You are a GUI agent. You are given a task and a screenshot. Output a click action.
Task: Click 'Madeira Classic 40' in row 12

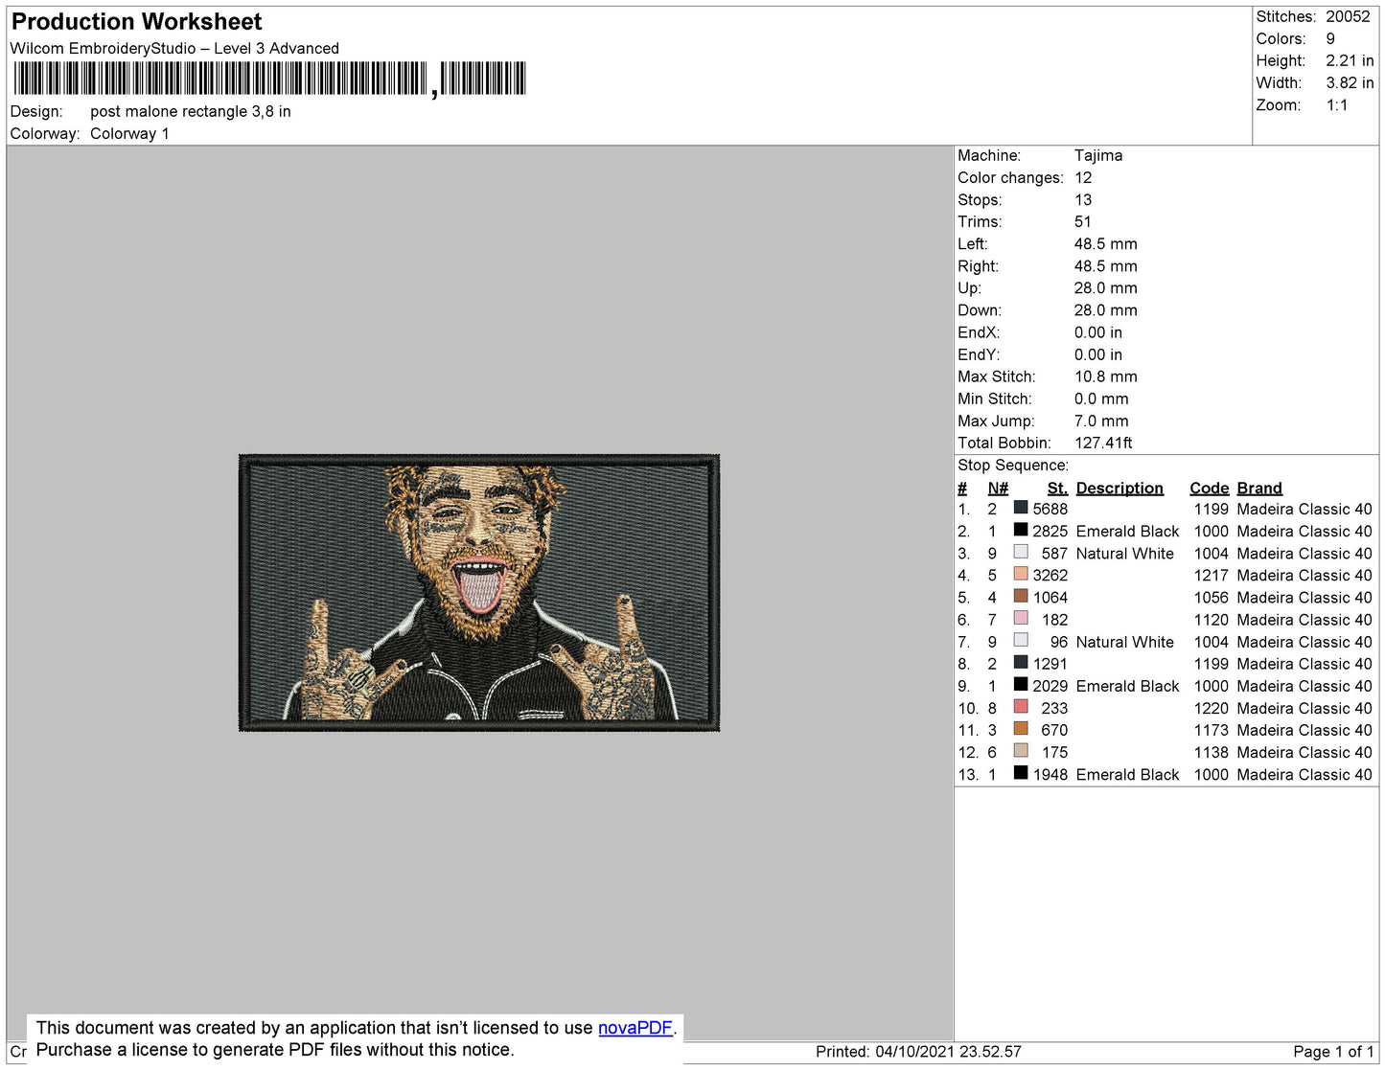1304,752
